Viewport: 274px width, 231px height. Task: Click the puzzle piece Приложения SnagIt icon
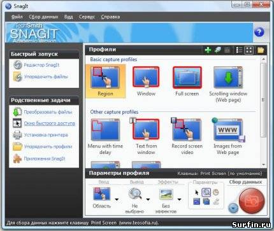click(x=17, y=158)
